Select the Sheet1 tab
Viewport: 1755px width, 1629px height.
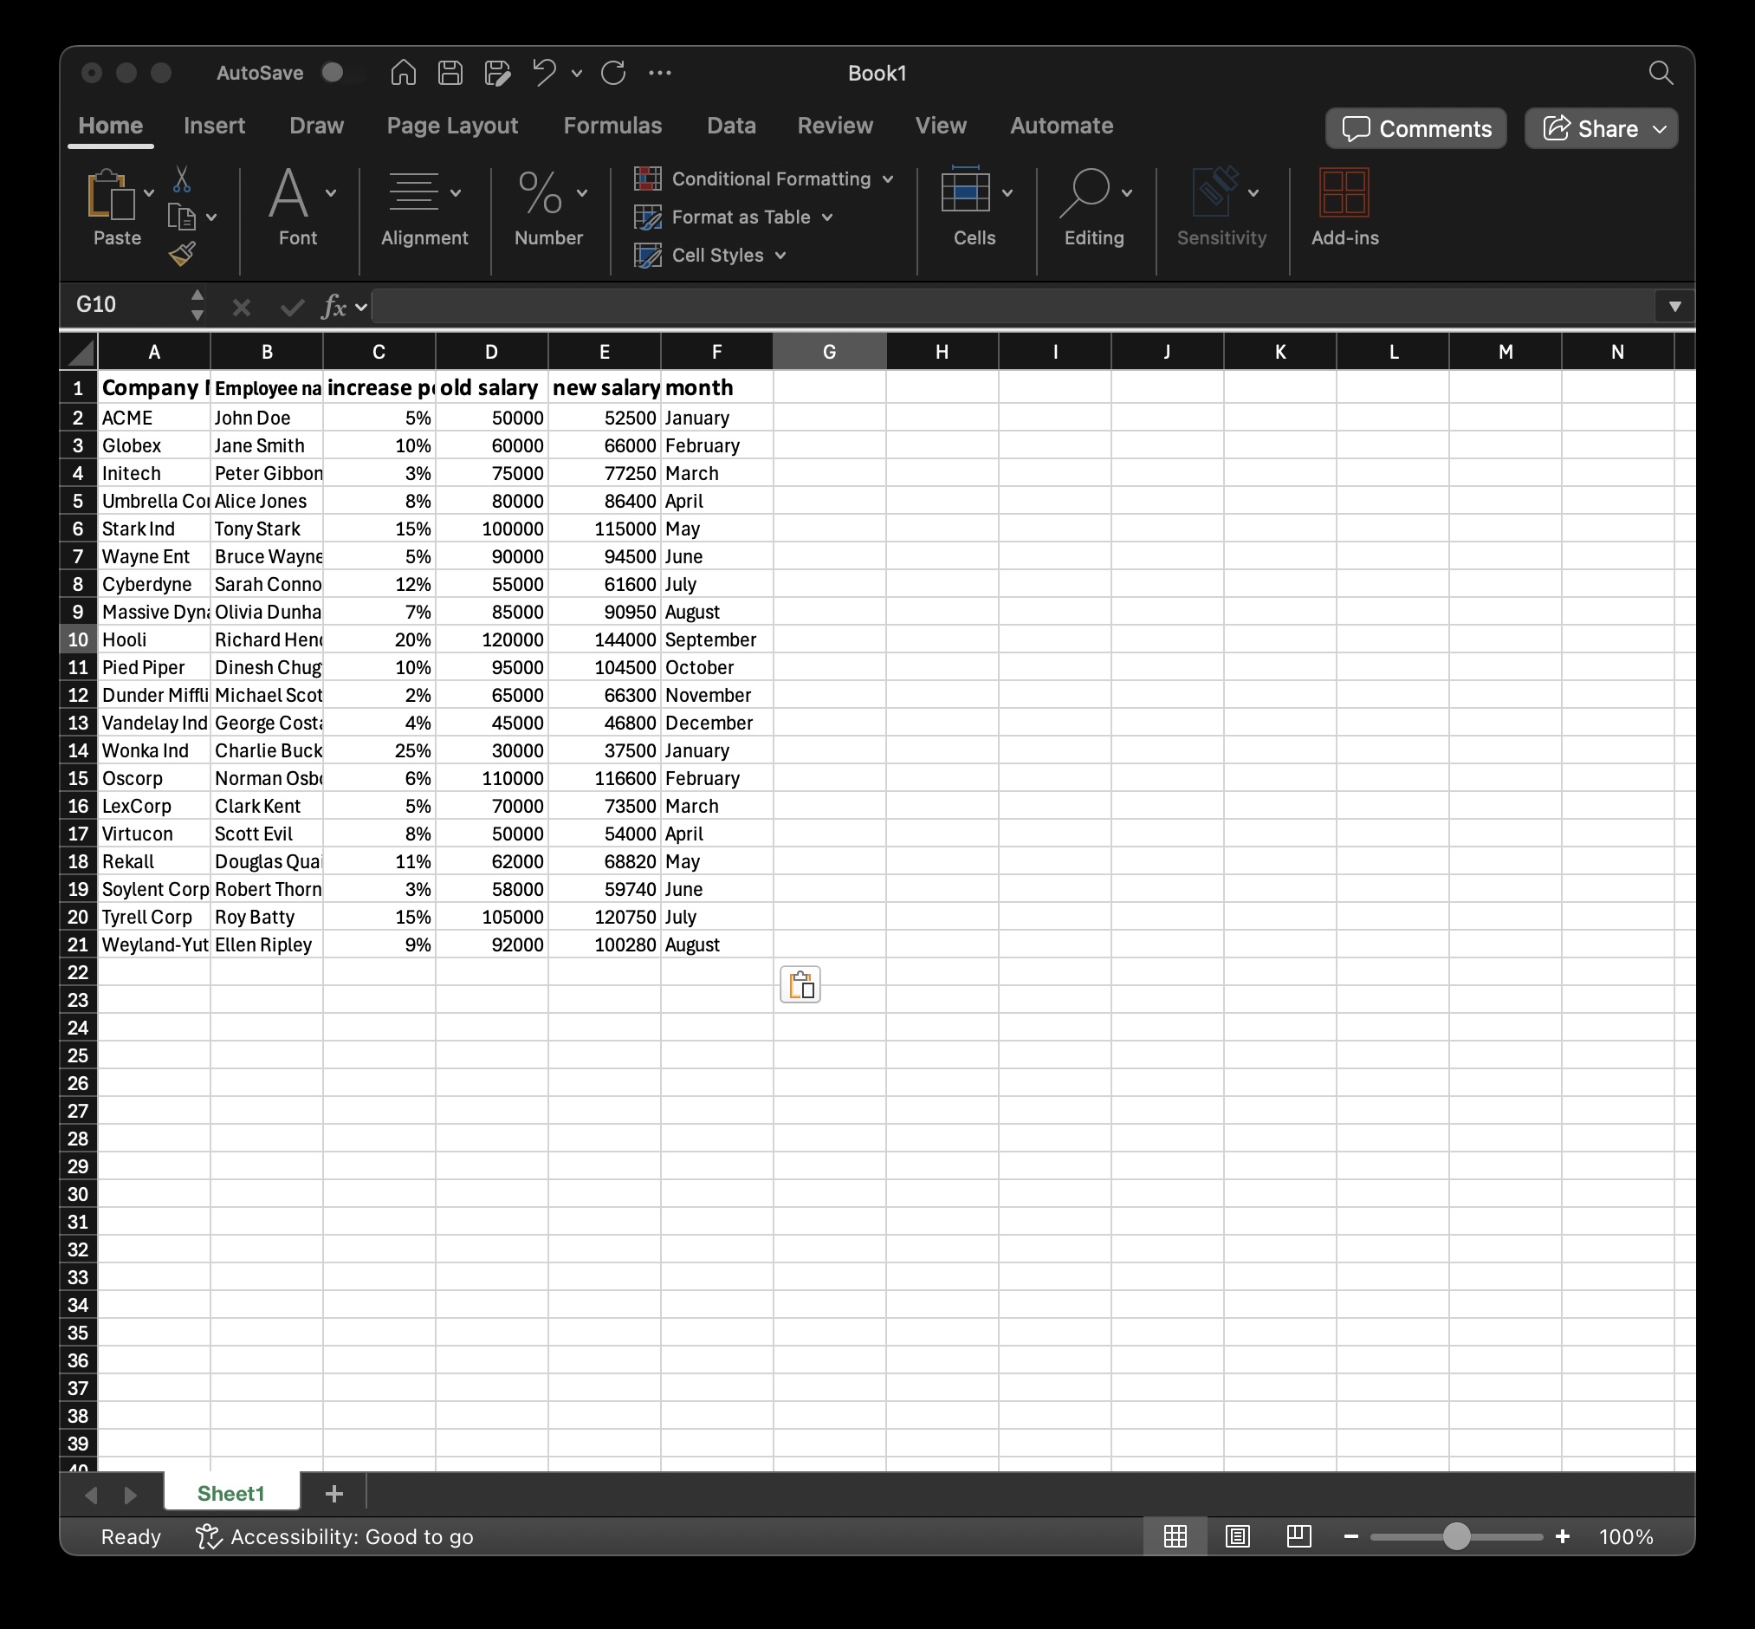click(230, 1493)
